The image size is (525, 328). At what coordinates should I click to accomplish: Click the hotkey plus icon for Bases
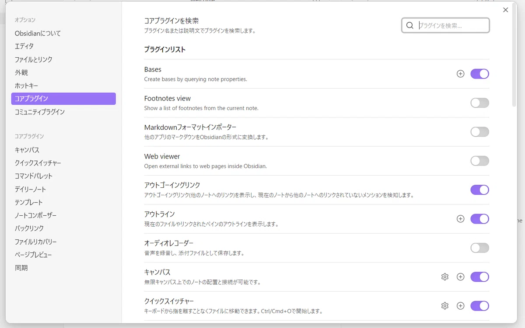[x=460, y=74]
